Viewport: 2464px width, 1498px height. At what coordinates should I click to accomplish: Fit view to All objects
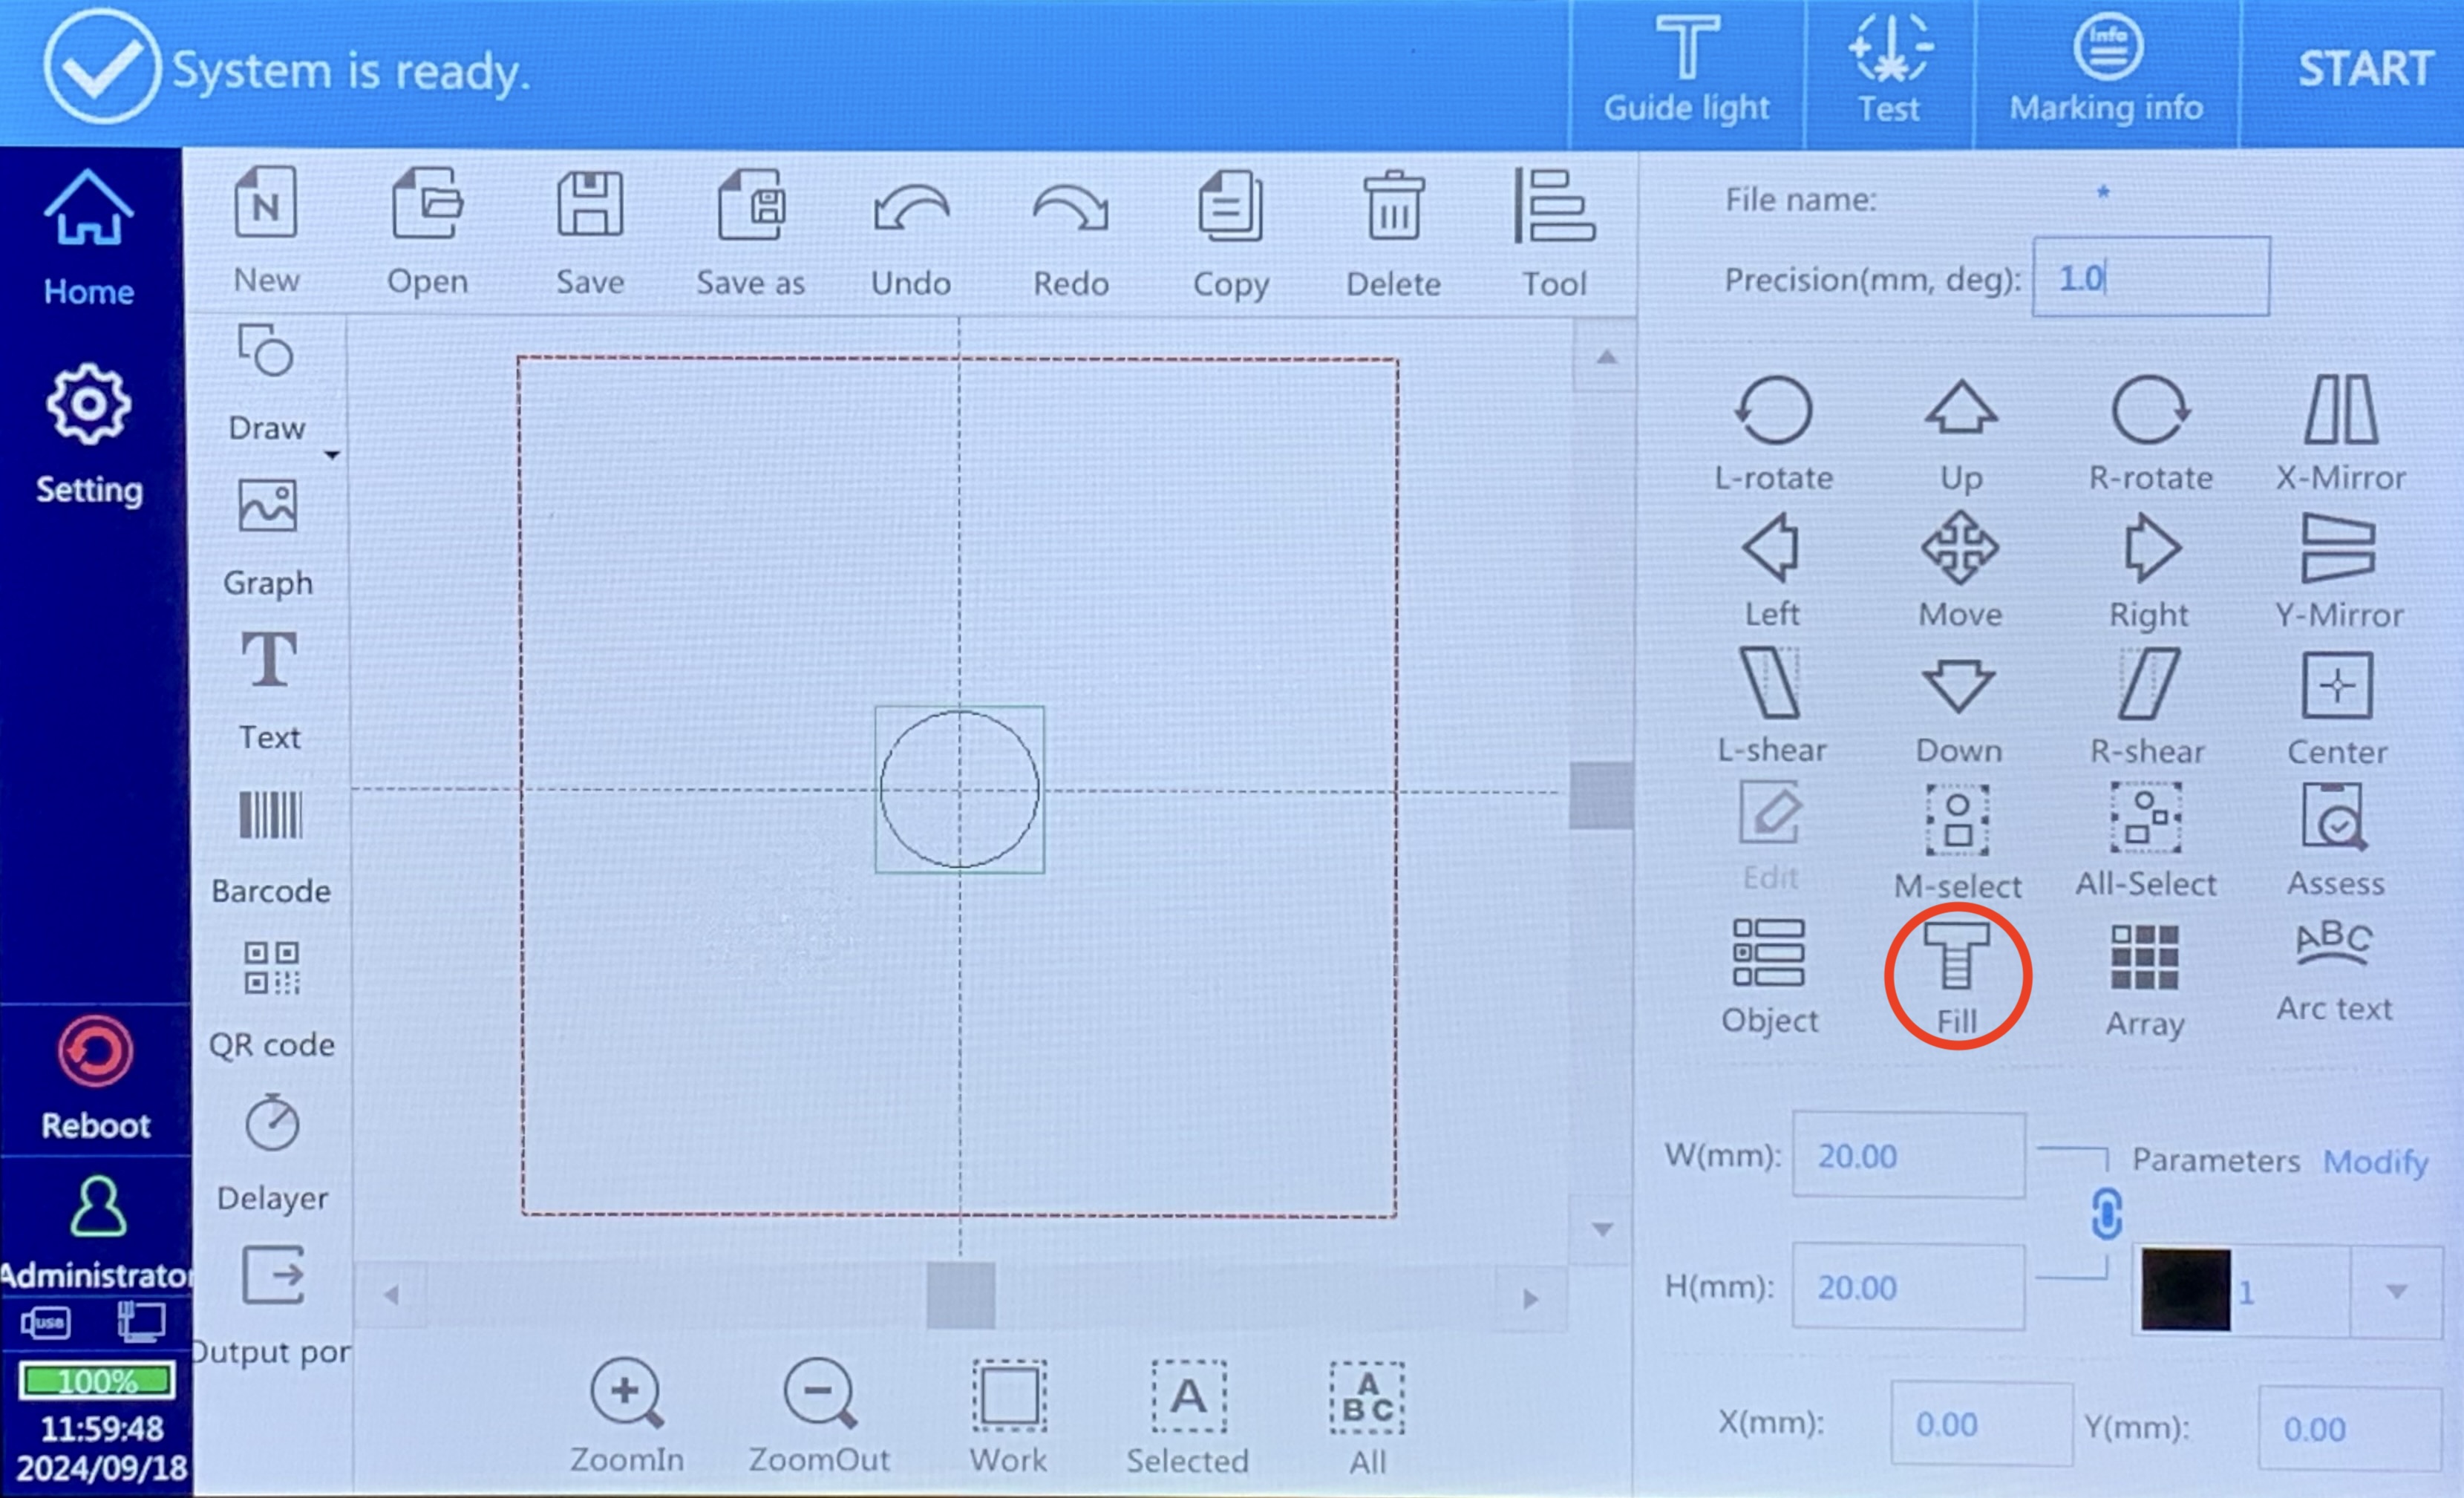coord(1367,1418)
